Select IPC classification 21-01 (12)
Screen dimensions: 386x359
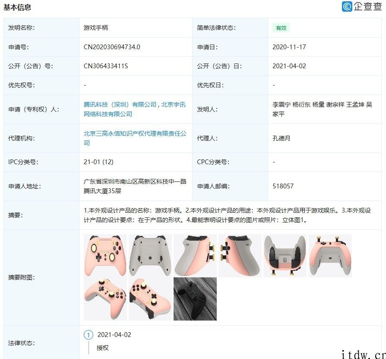(98, 162)
